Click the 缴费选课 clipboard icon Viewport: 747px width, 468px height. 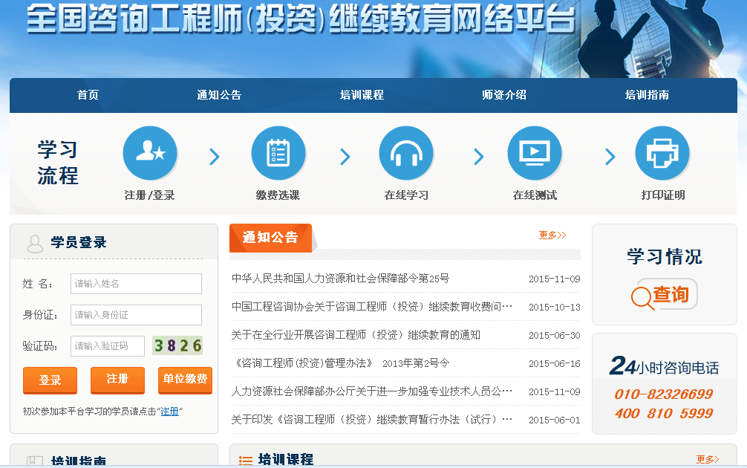click(x=278, y=154)
